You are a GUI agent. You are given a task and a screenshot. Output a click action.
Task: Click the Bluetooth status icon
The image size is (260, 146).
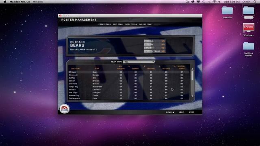point(209,2)
